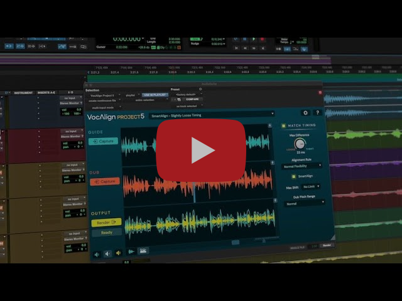Image resolution: width=402 pixels, height=301 pixels.
Task: Click the Pro Tools Stop transport button
Action: pyautogui.click(x=244, y=40)
